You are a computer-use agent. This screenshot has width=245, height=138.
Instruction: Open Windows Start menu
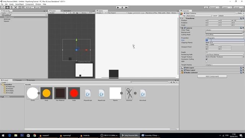coord(3,135)
